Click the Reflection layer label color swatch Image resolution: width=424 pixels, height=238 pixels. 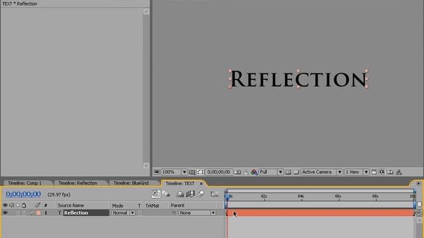click(x=38, y=213)
